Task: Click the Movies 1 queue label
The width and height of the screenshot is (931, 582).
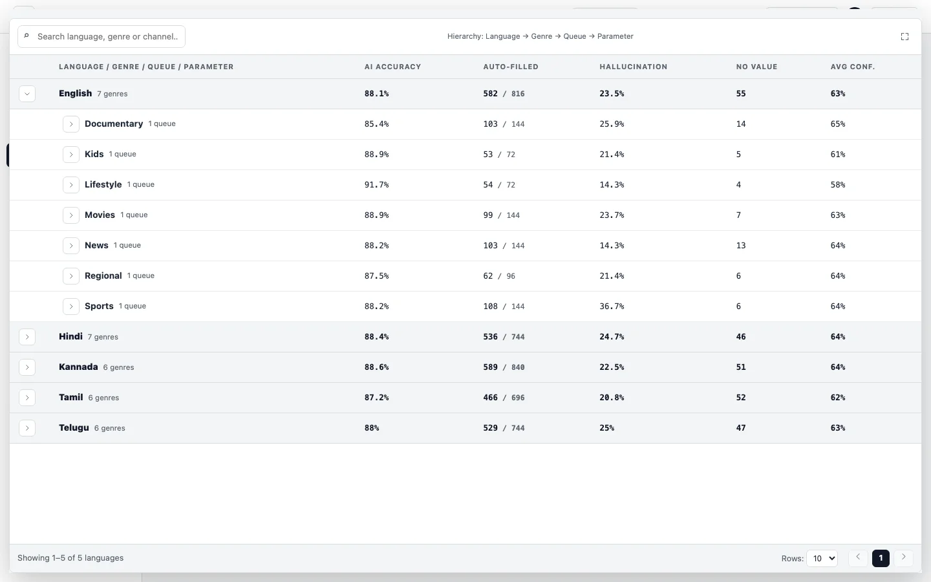Action: (x=134, y=215)
